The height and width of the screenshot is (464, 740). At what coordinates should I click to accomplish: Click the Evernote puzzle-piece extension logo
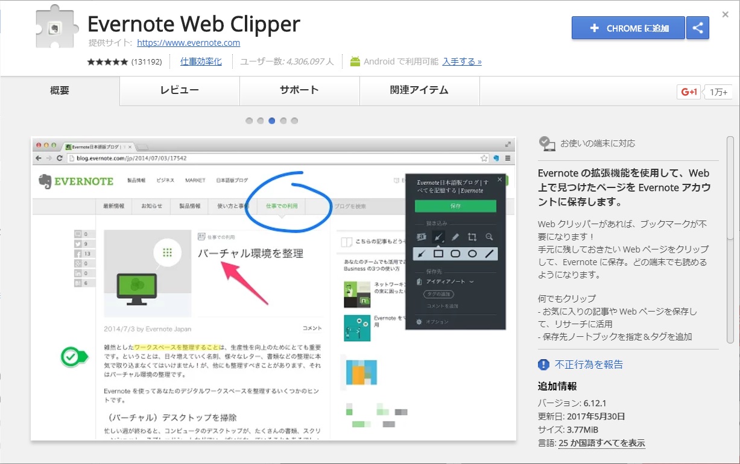click(x=55, y=27)
